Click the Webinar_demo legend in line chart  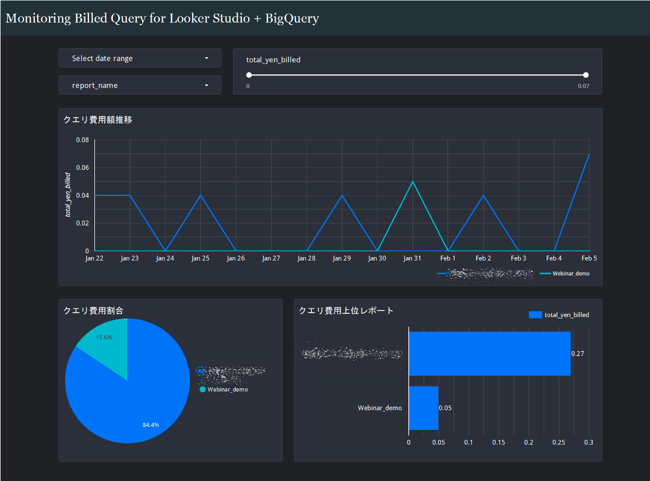click(571, 274)
